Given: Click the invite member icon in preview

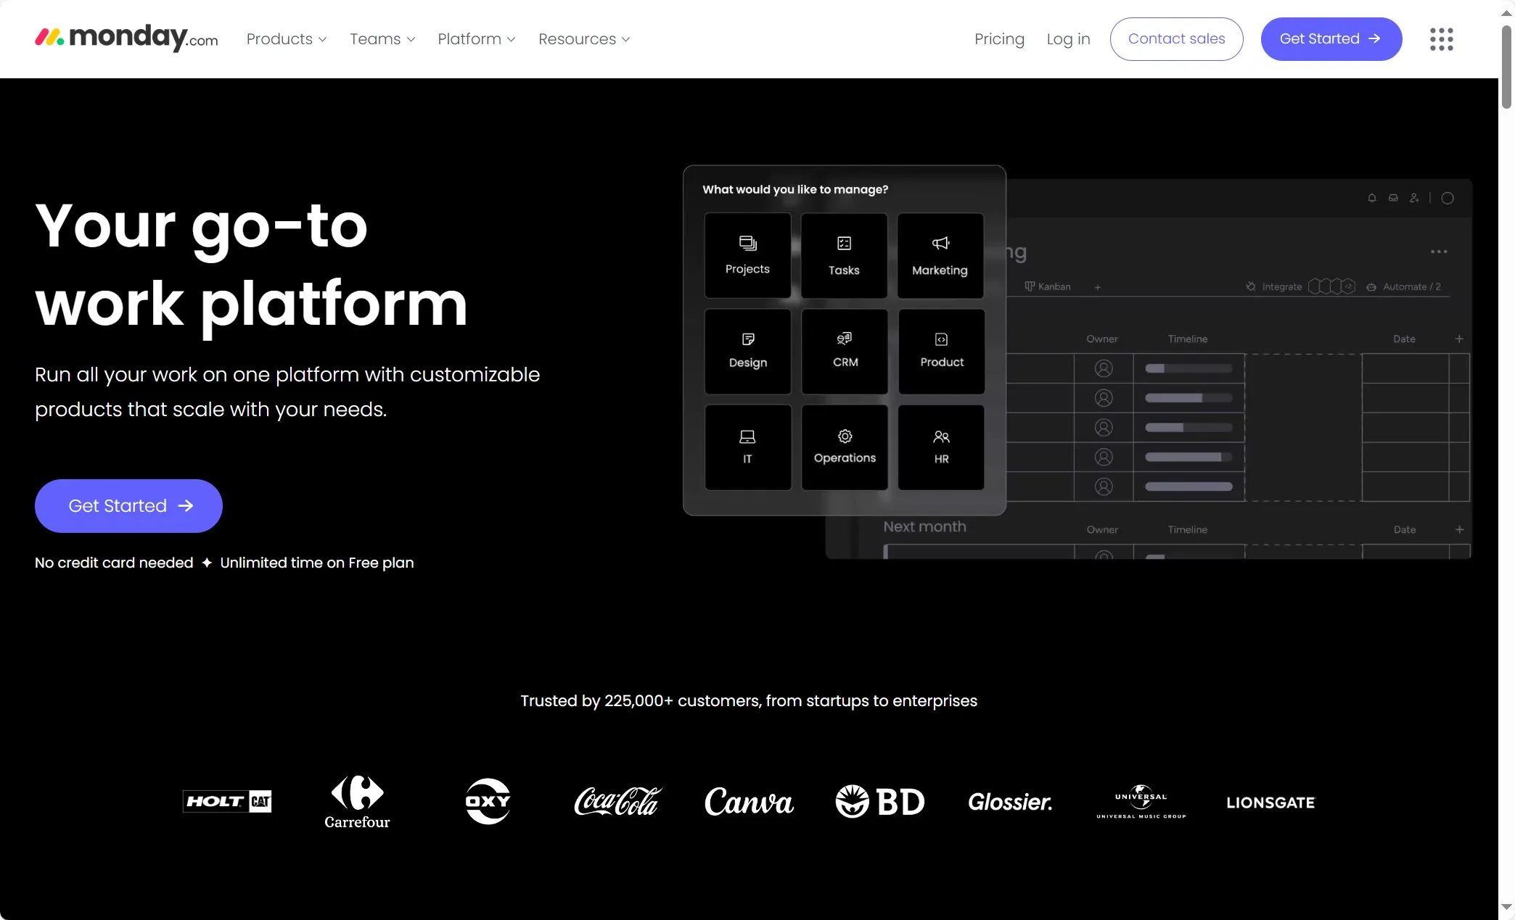Looking at the screenshot, I should [1414, 198].
